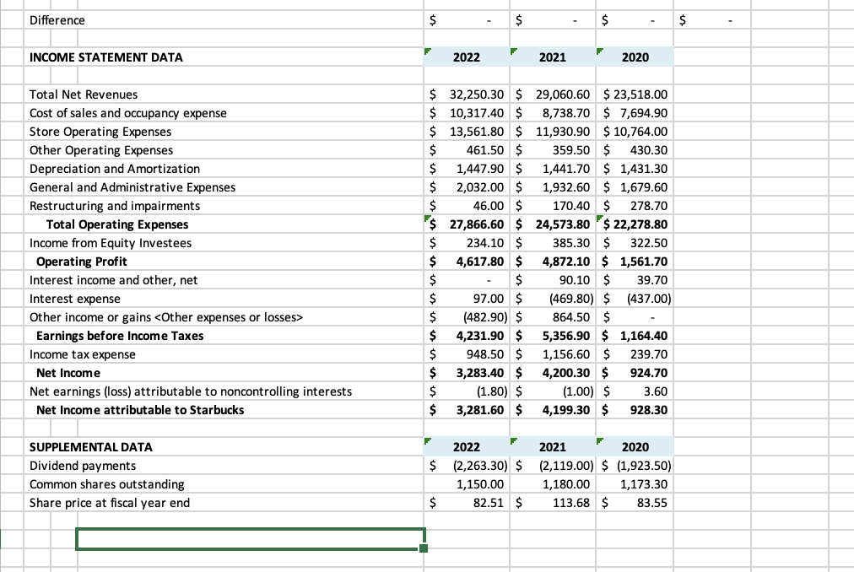The height and width of the screenshot is (572, 854).
Task: Select the 2020 header in income statement
Action: pos(635,57)
